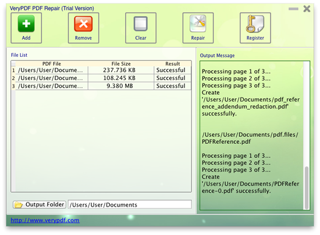Click the Successful result in row 3
Screen dimensions: 320x235
(171, 86)
